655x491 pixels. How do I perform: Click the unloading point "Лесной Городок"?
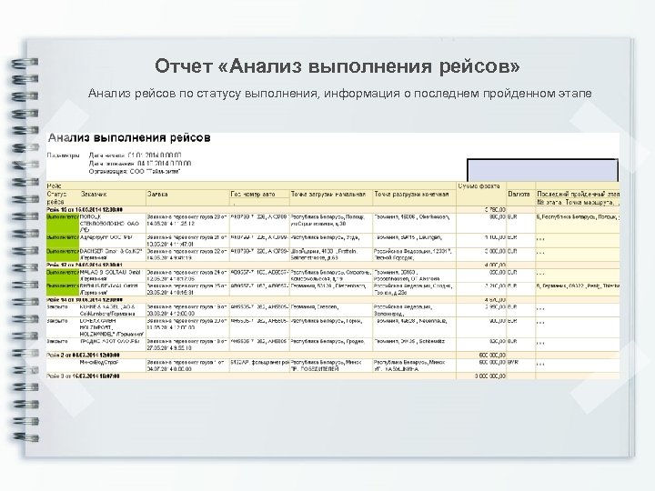[414, 255]
